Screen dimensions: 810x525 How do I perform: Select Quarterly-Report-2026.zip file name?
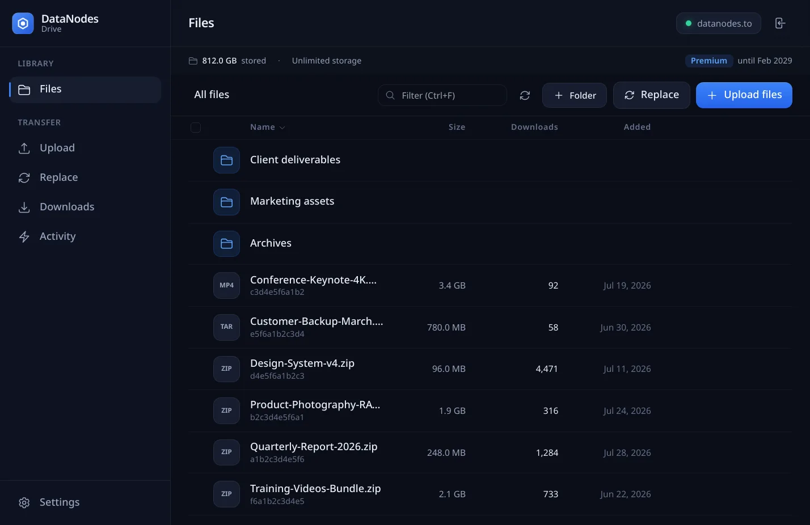314,446
